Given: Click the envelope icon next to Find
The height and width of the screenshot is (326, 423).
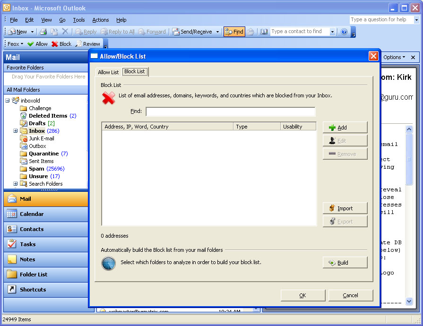Looking at the screenshot, I should coord(250,32).
